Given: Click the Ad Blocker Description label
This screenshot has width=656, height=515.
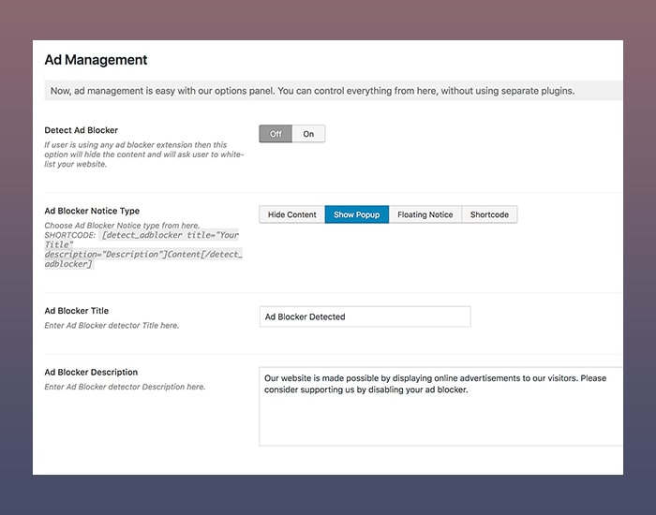Looking at the screenshot, I should pyautogui.click(x=91, y=372).
